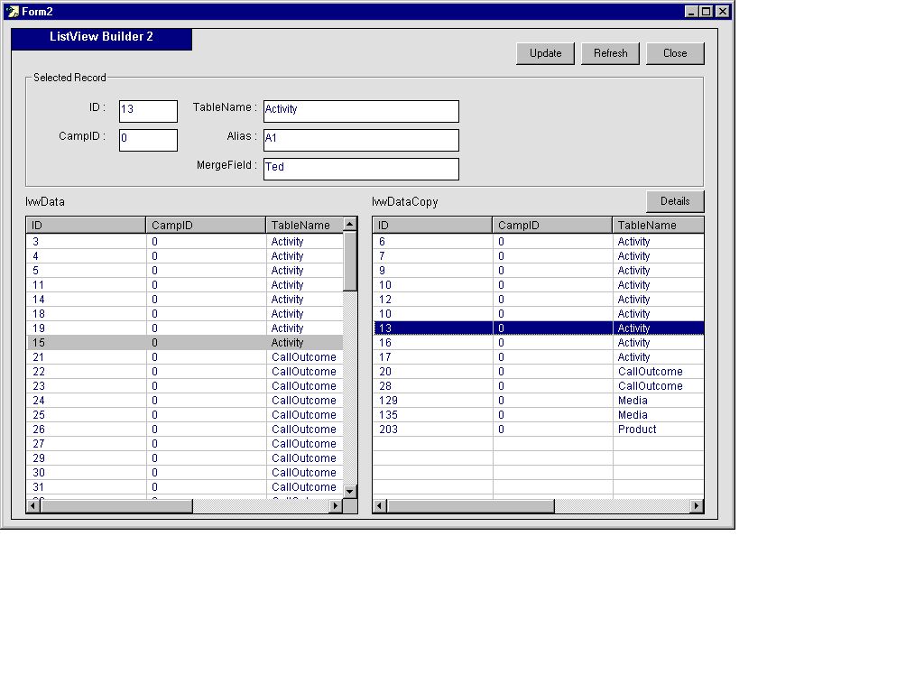Focus the MergeField input box
The width and height of the screenshot is (924, 693).
tap(361, 169)
